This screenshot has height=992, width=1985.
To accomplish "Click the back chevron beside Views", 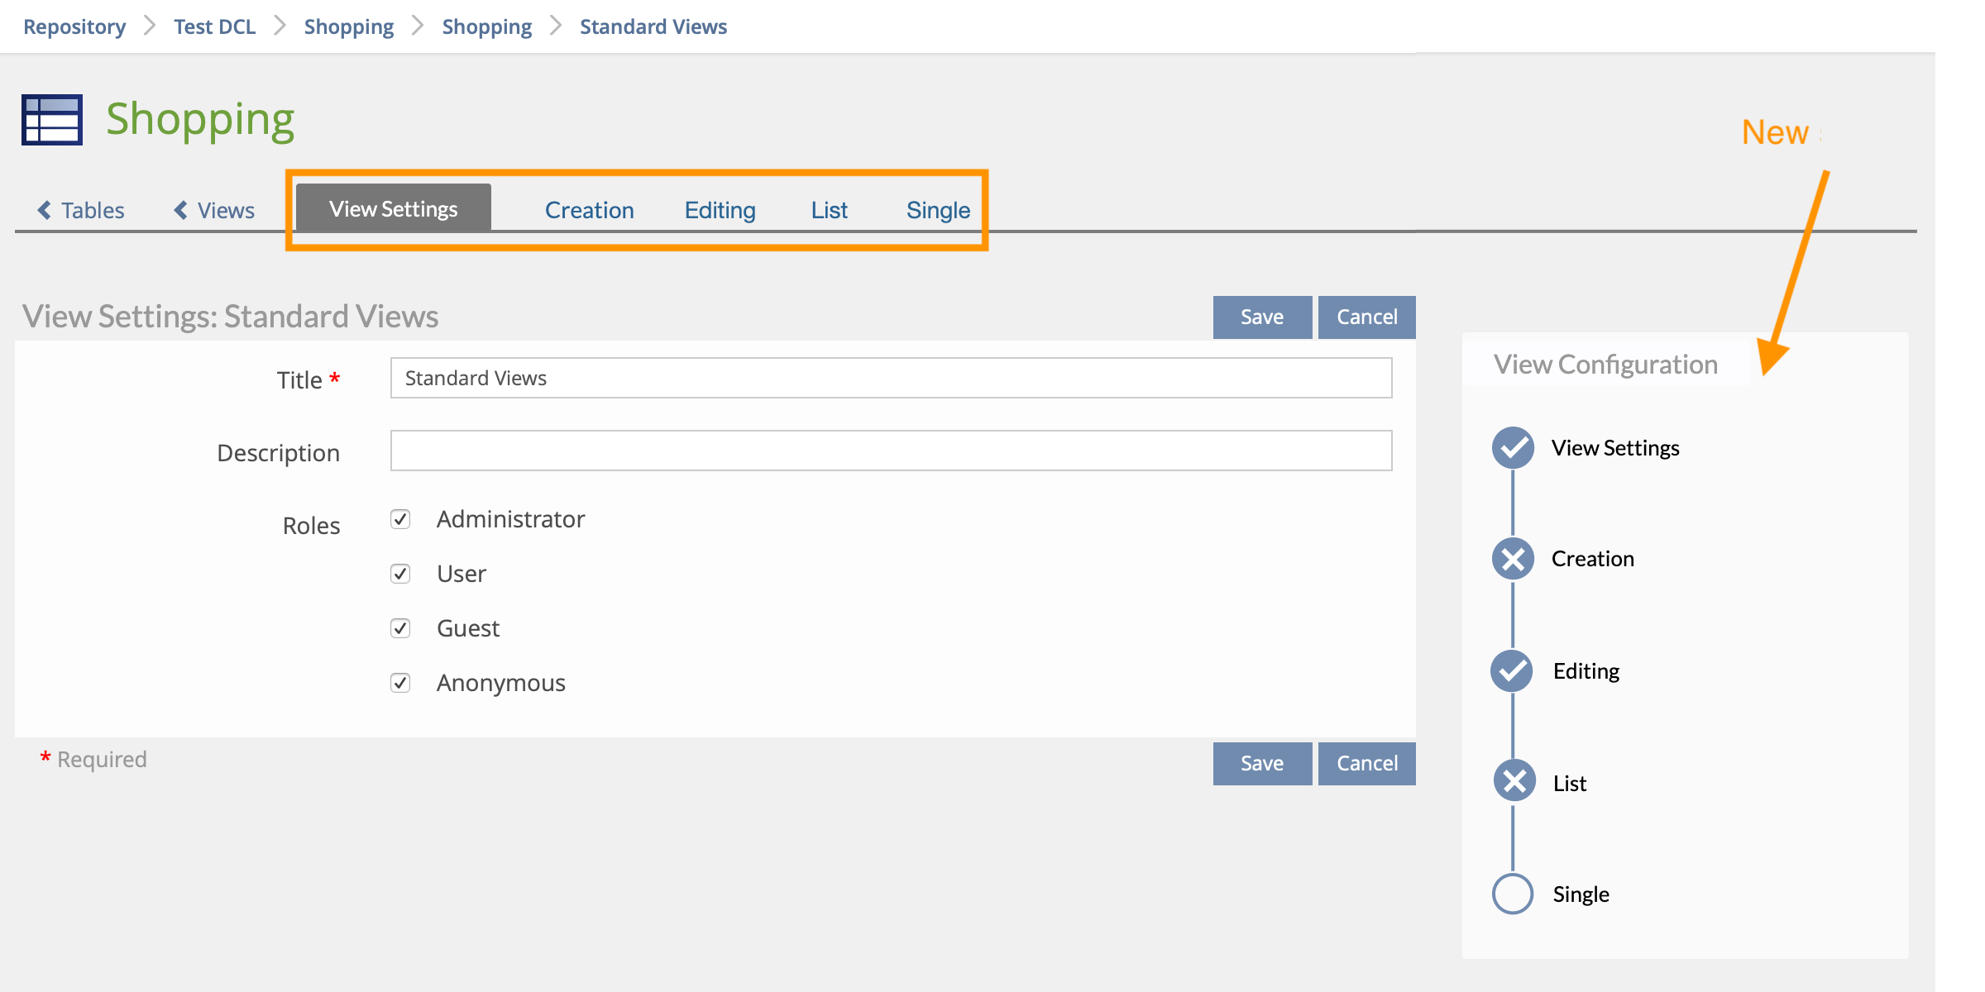I will 180,210.
